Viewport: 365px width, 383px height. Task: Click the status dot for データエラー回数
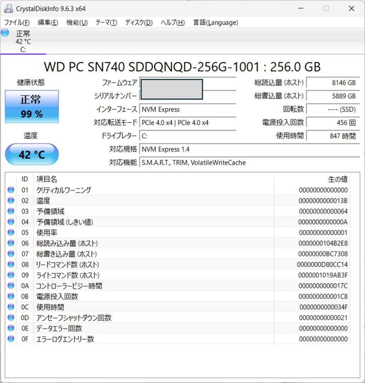(x=11, y=328)
